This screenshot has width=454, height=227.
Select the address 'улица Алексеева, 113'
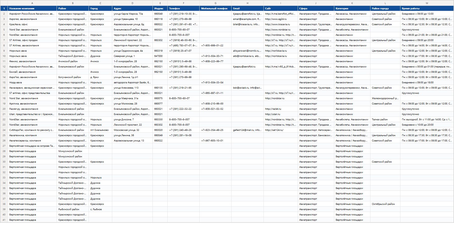click(x=132, y=88)
